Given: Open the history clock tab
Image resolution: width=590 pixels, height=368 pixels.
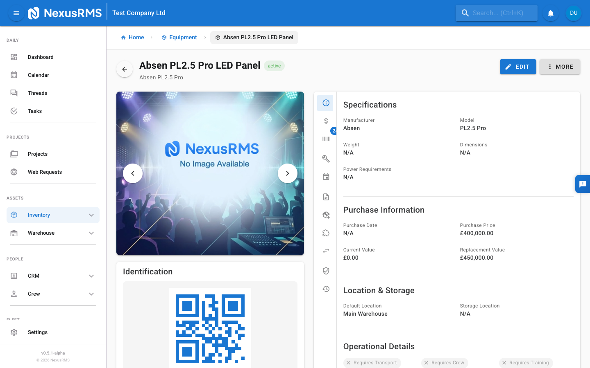Looking at the screenshot, I should pyautogui.click(x=326, y=289).
